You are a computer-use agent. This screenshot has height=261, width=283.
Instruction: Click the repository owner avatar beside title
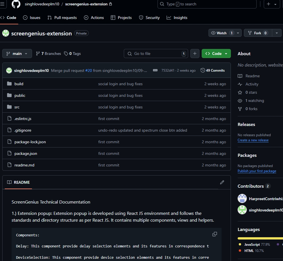click(x=6, y=33)
